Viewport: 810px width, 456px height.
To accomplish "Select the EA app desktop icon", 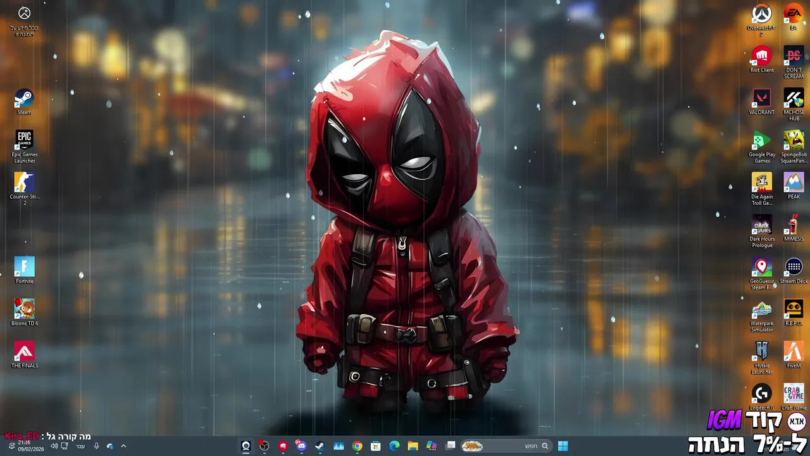I will [x=794, y=18].
